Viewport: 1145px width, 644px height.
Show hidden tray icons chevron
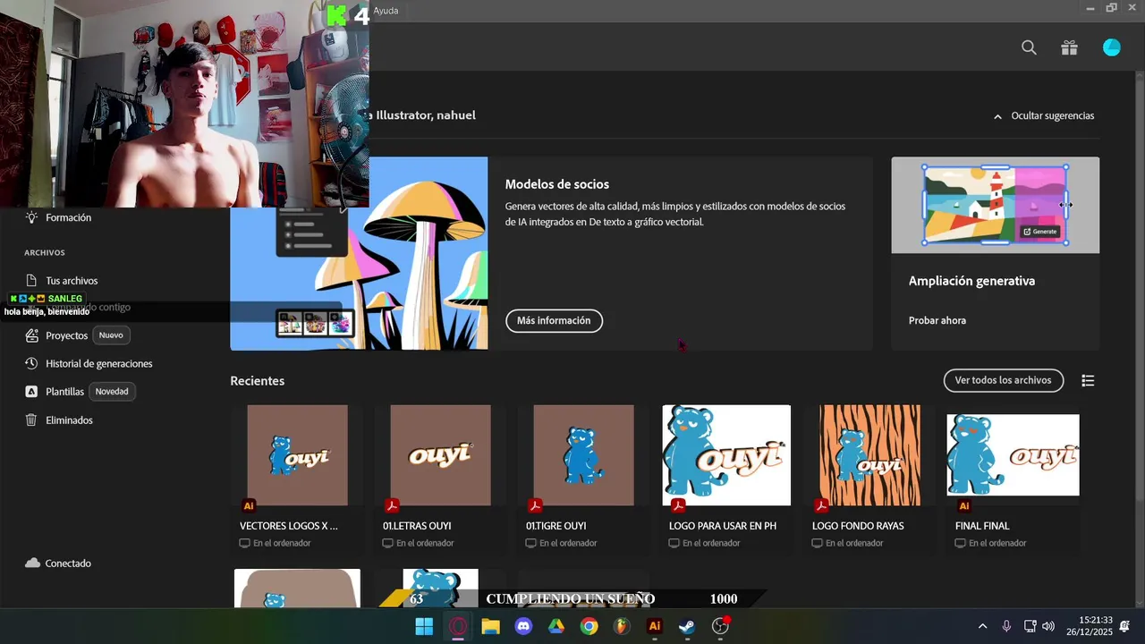pos(982,626)
